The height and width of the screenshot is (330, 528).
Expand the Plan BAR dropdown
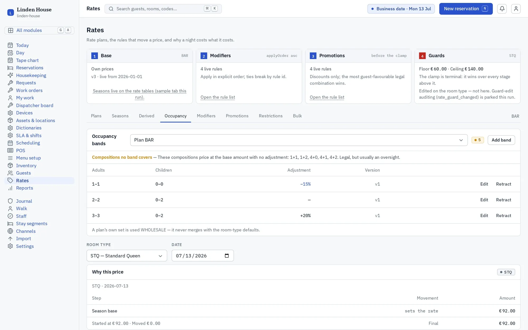(x=299, y=140)
